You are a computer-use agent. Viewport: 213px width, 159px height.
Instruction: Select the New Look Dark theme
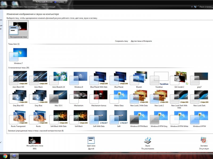[199, 98]
